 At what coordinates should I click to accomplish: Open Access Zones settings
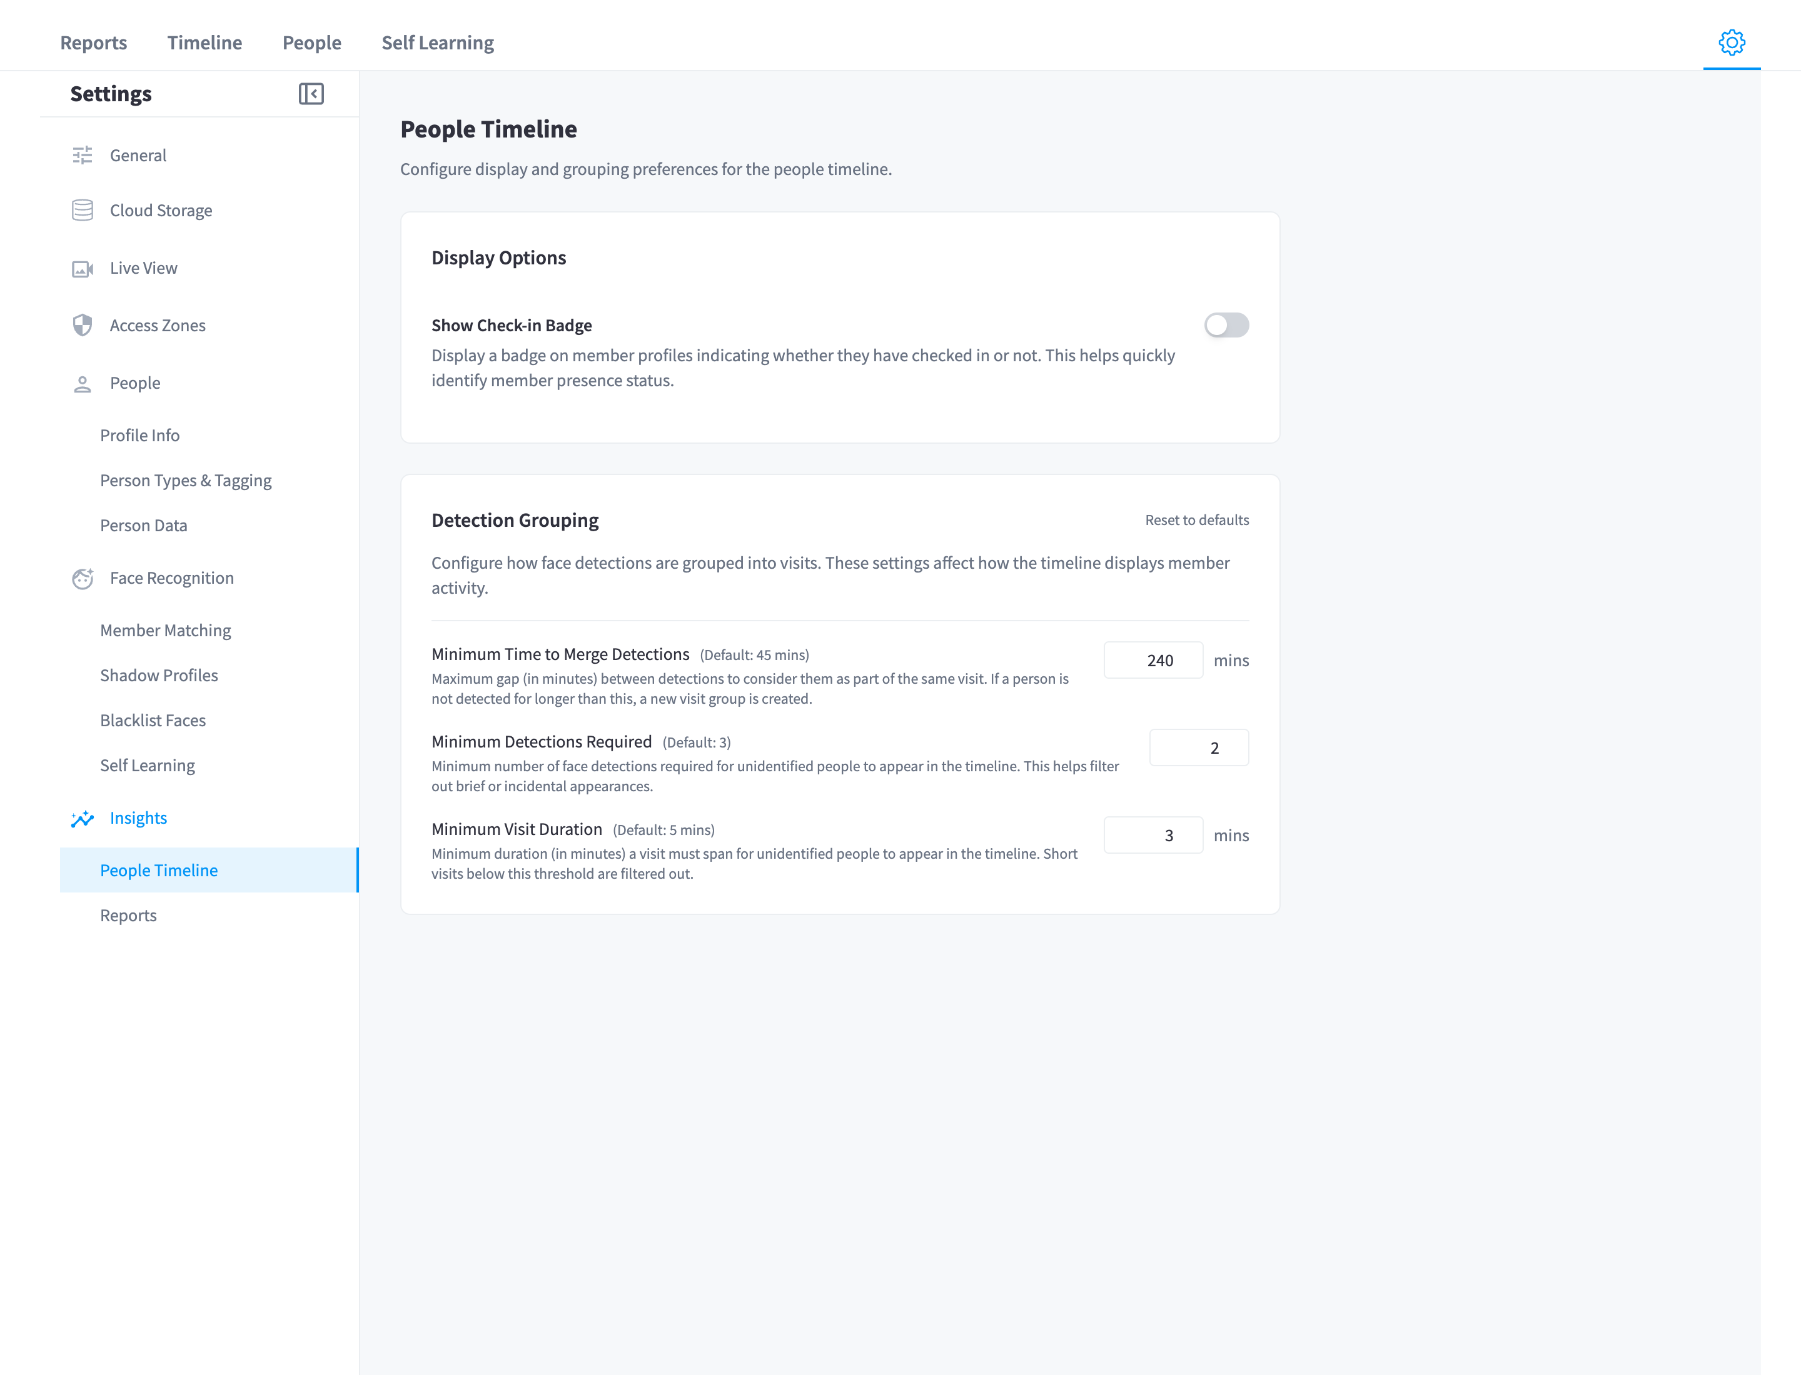click(157, 325)
